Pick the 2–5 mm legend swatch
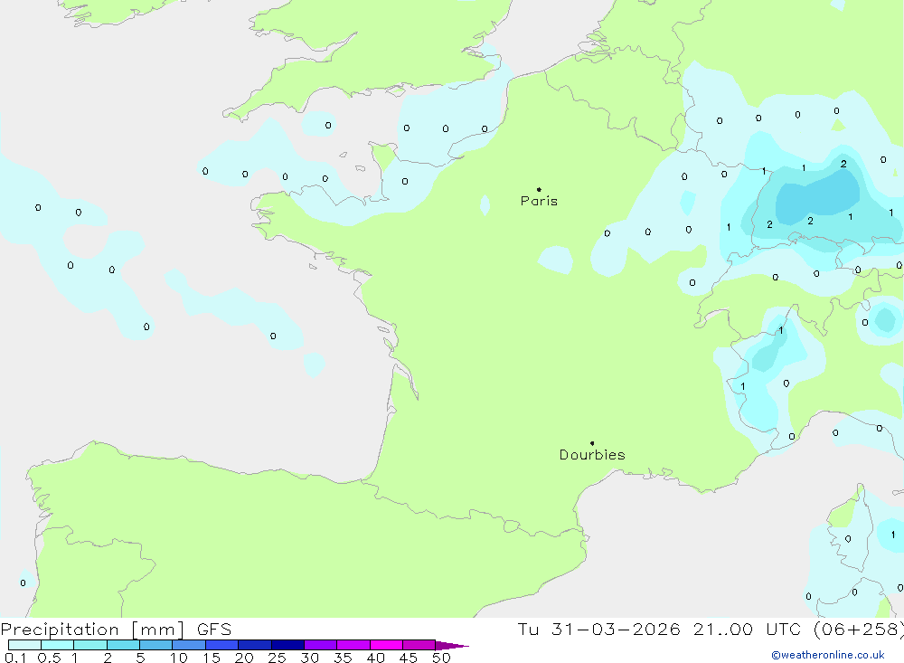This screenshot has width=904, height=663. [x=123, y=645]
